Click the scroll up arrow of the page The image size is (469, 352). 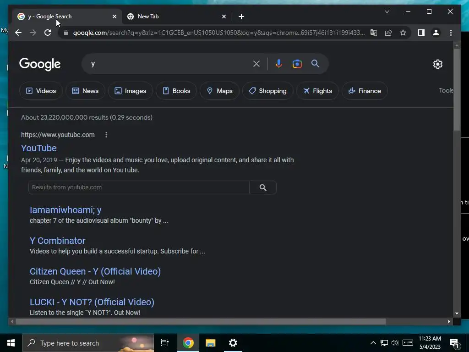[457, 46]
